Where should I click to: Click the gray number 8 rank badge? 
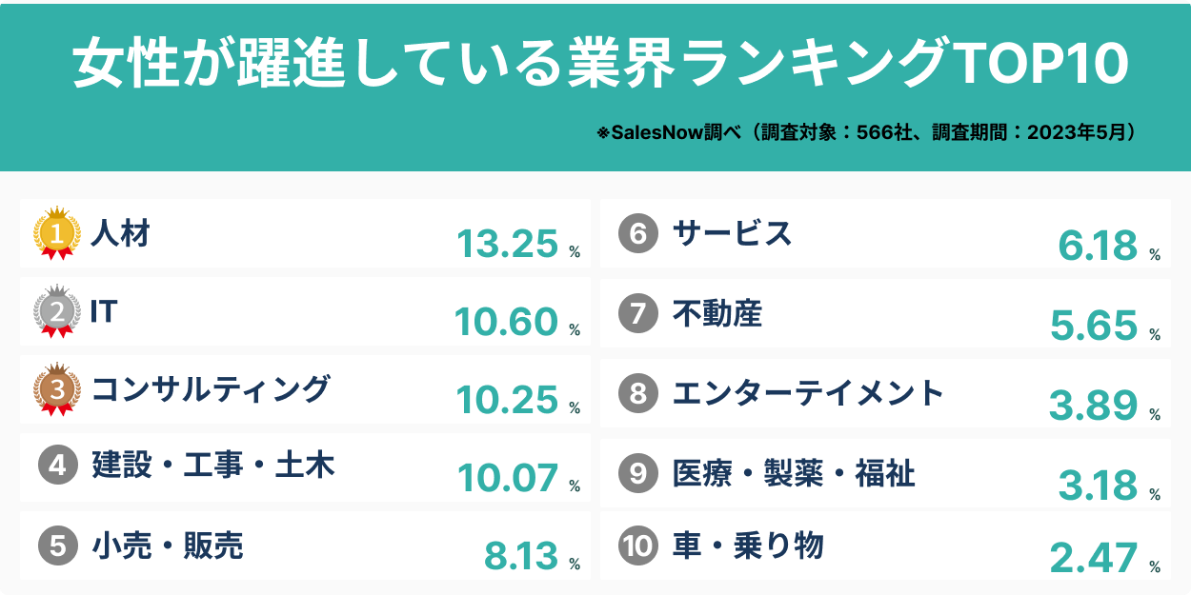(x=638, y=392)
